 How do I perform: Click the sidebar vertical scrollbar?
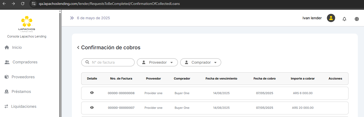point(60,64)
